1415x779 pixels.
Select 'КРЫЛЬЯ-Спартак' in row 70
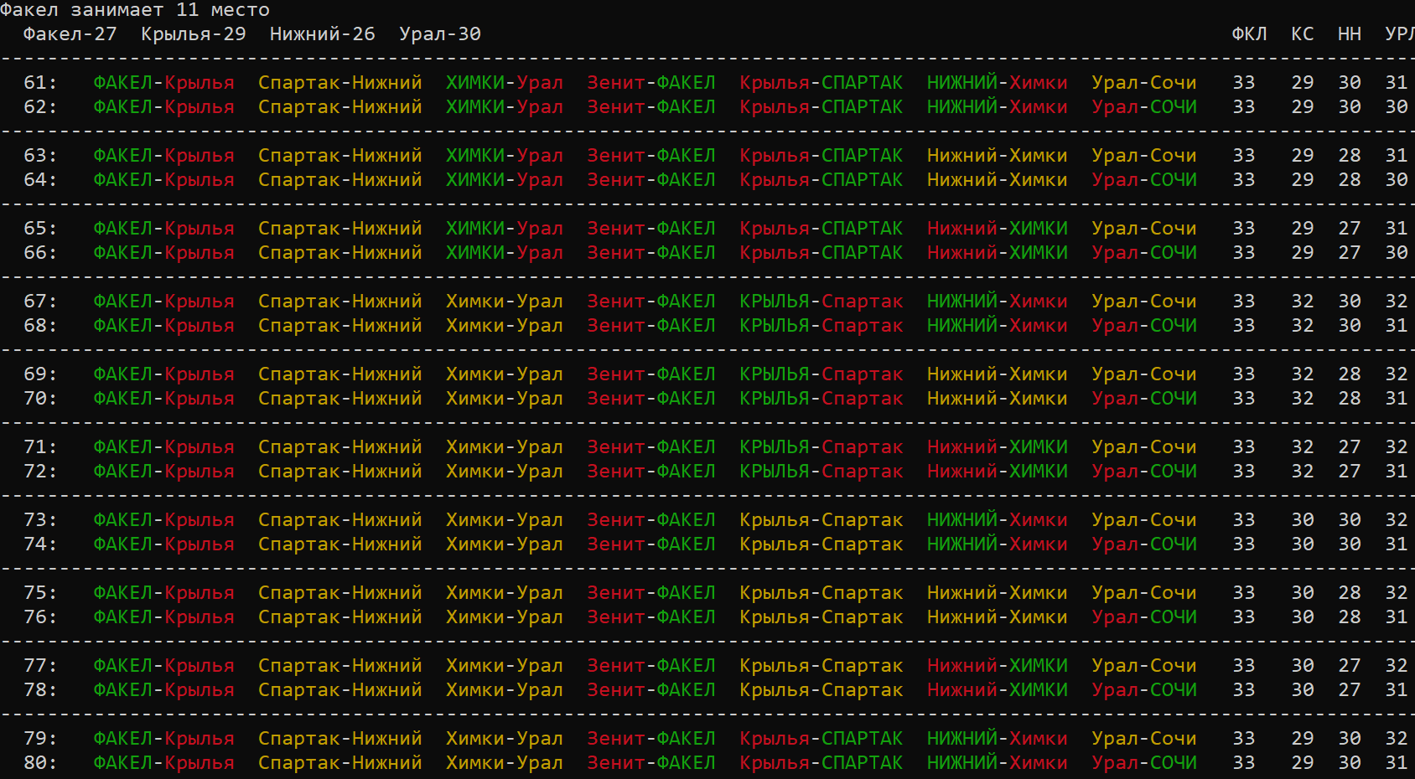[822, 399]
